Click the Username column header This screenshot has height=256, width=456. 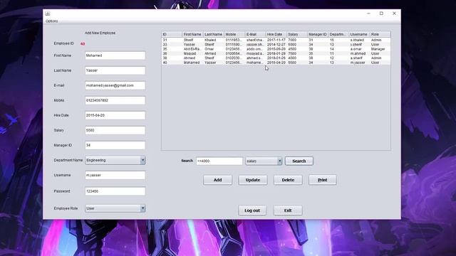[x=359, y=34]
